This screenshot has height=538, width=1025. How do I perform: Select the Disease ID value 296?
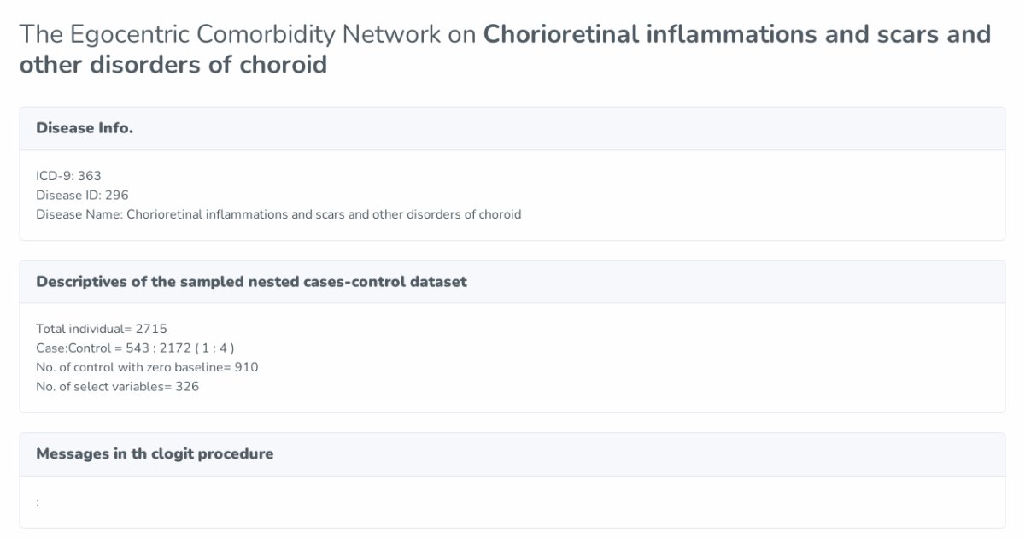[x=117, y=195]
